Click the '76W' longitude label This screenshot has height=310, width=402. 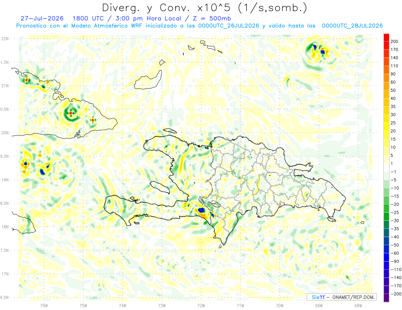pos(44,305)
